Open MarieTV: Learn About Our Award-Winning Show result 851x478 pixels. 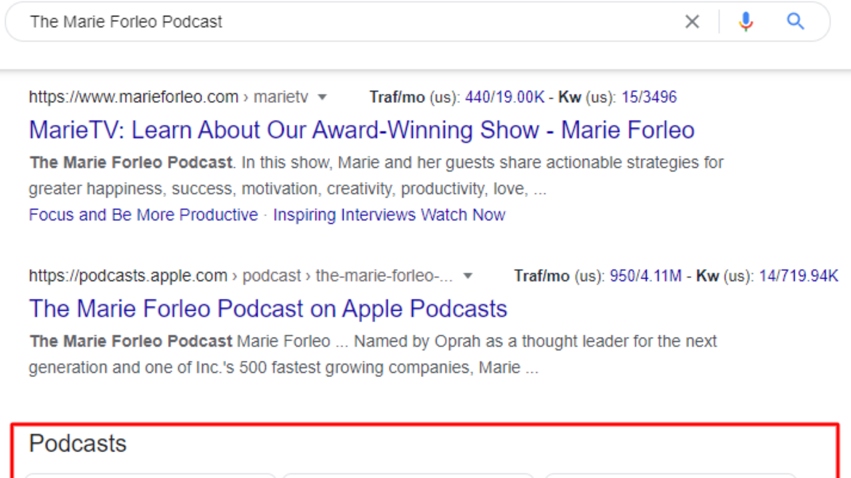point(362,130)
